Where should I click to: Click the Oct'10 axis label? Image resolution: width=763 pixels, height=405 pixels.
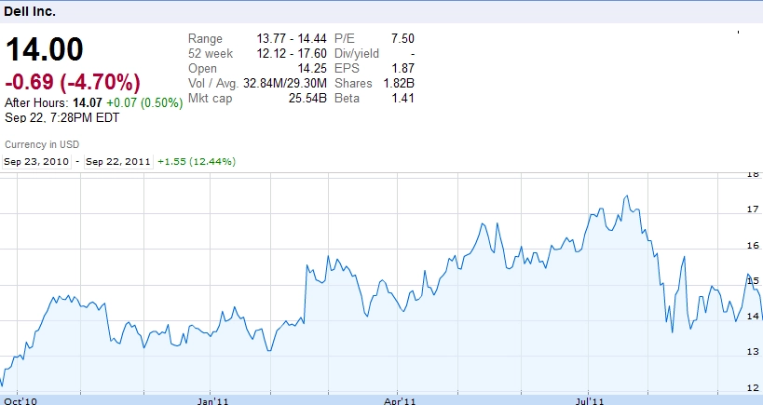pos(20,401)
